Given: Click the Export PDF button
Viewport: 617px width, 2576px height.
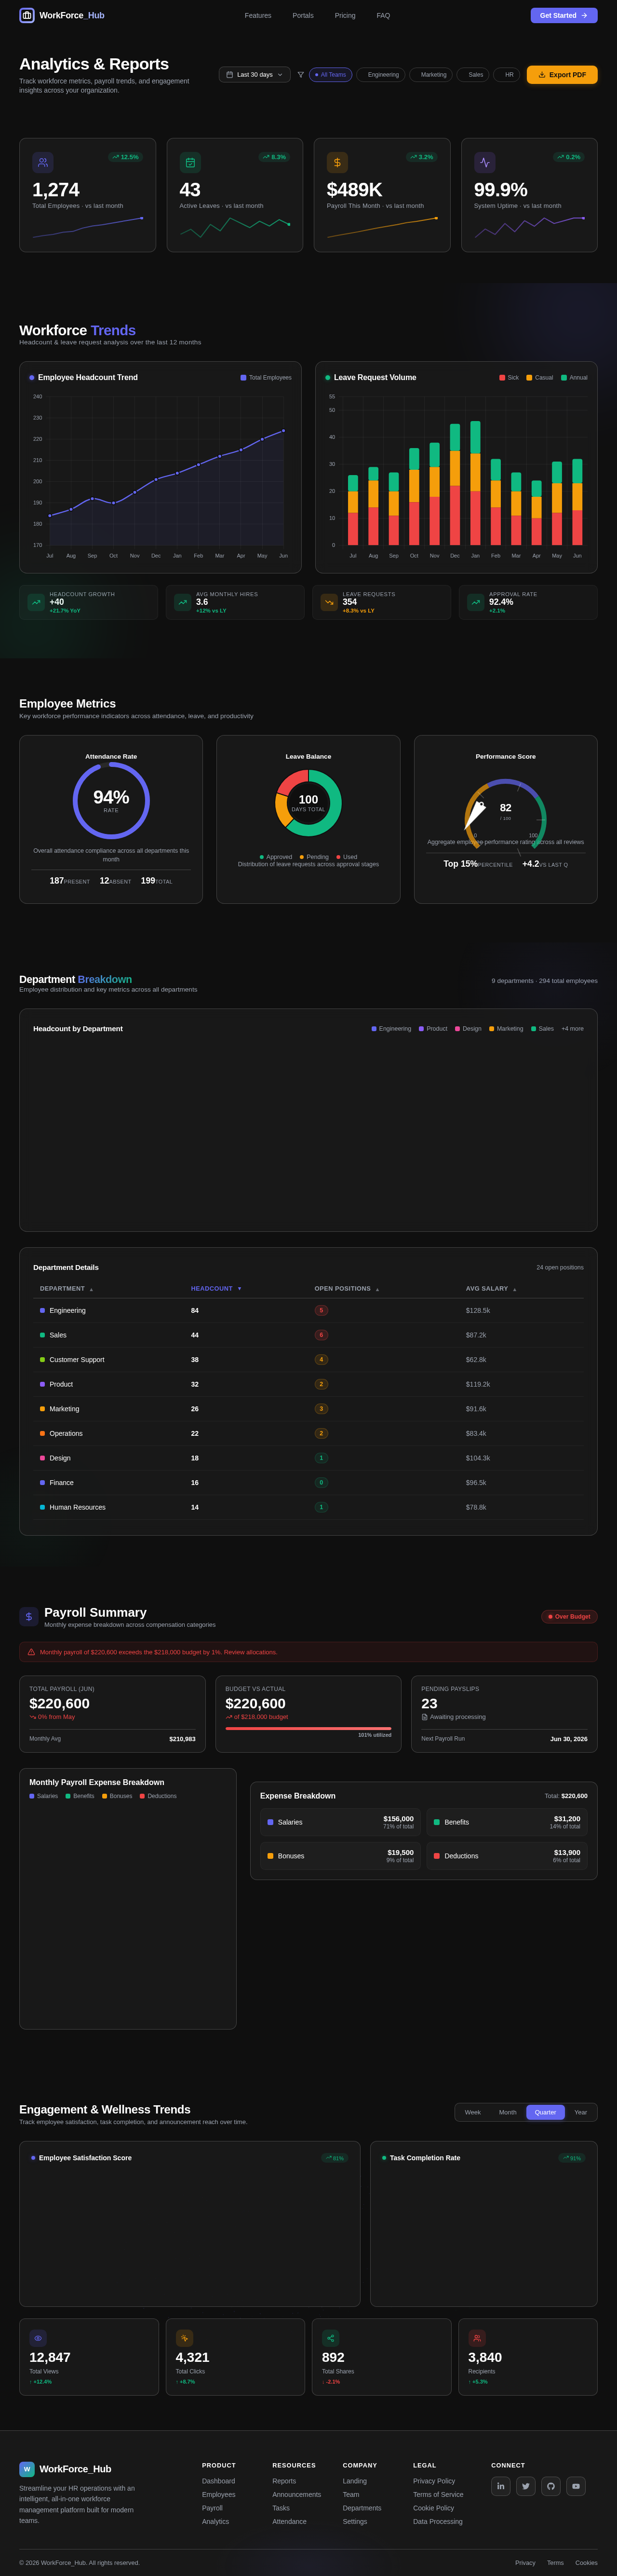Looking at the screenshot, I should [x=562, y=75].
